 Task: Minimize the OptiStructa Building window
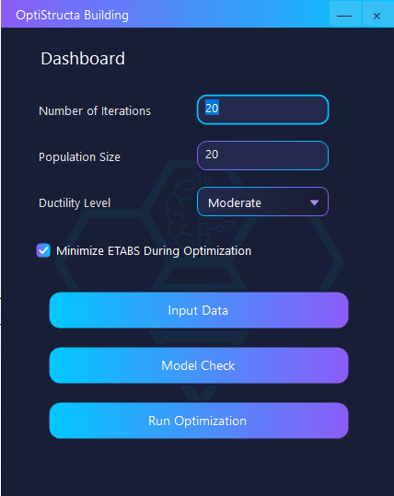point(344,14)
